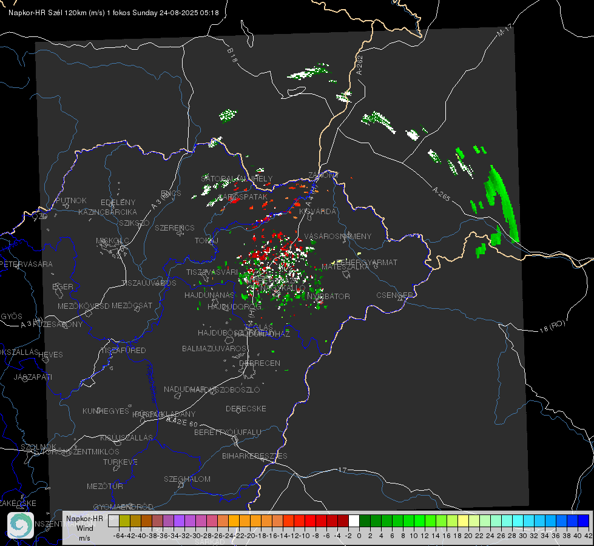Image resolution: width=594 pixels, height=546 pixels.
Task: Click the TISZAVASVÁRI label
Action: (x=212, y=272)
